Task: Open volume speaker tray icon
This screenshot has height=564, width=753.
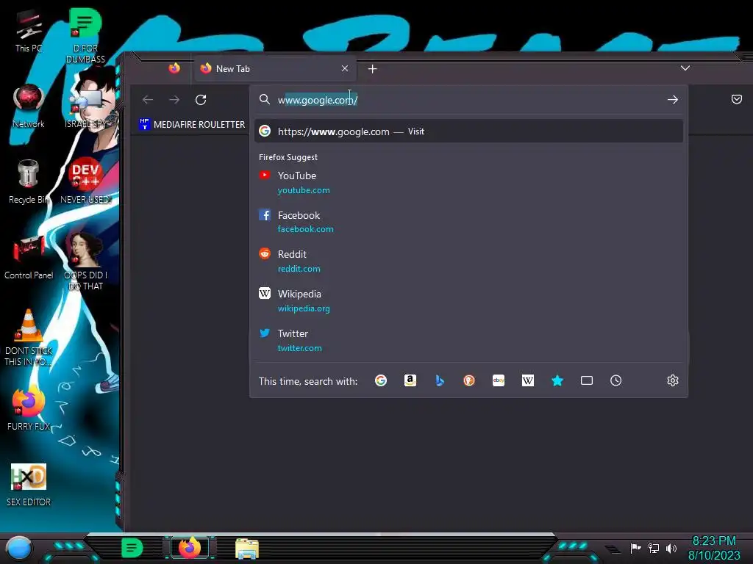Action: [x=671, y=548]
